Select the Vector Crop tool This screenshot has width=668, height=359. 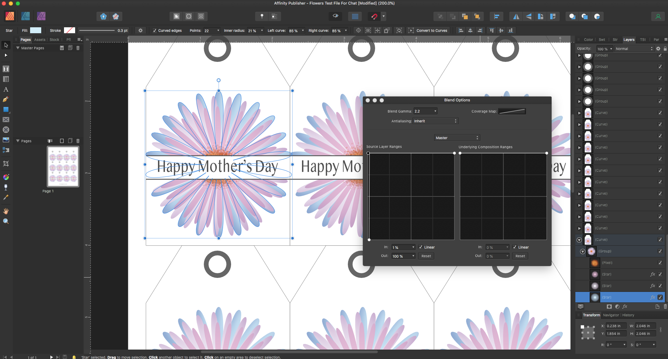[6, 164]
